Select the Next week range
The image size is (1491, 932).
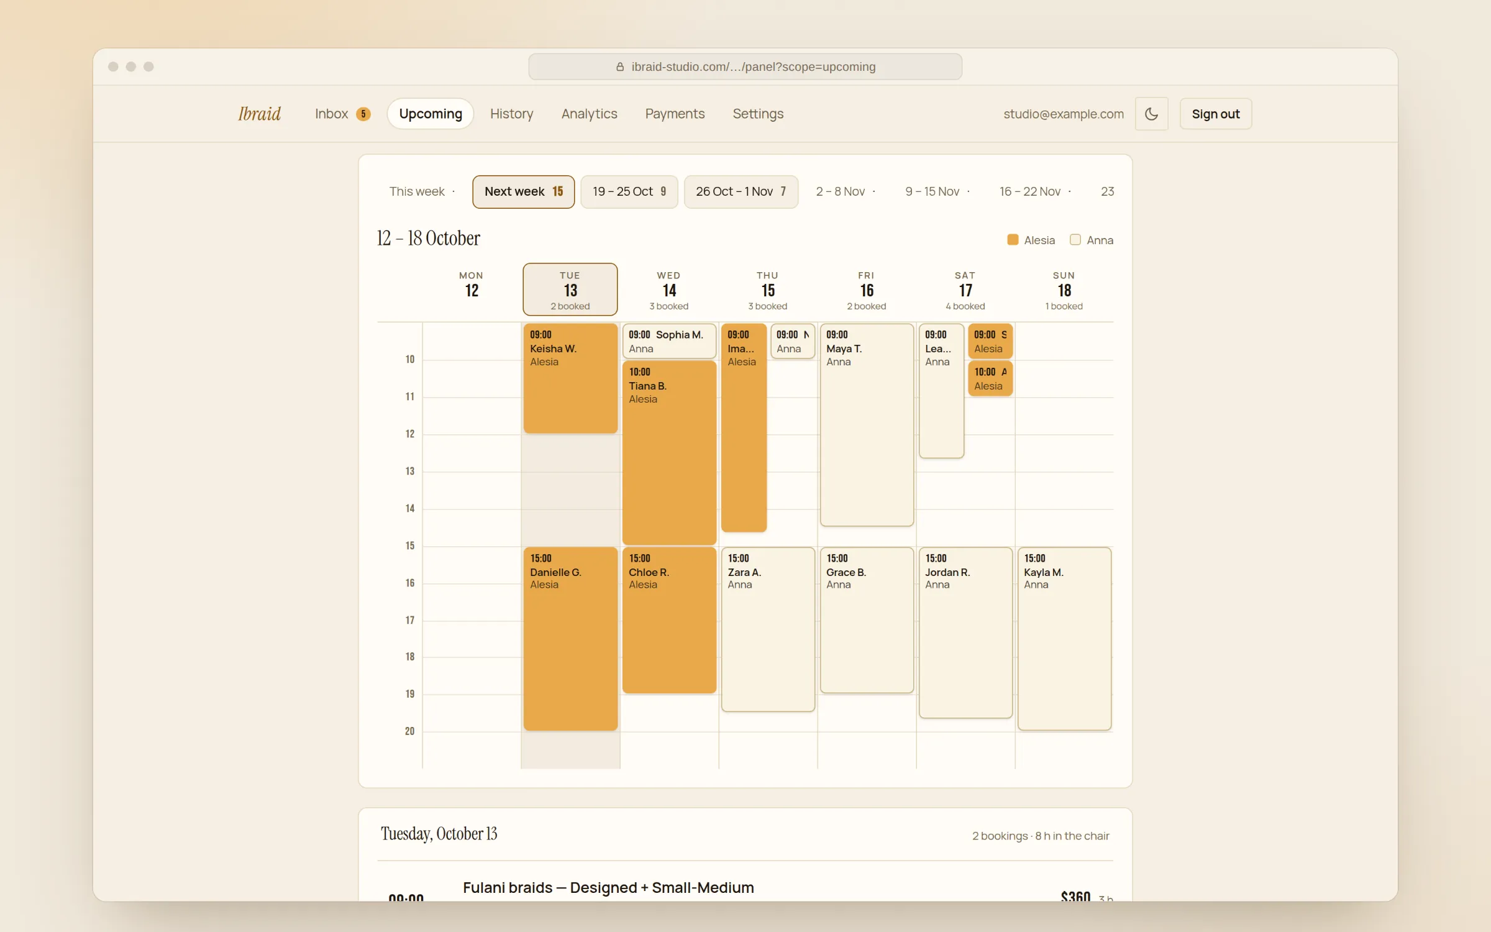click(523, 191)
